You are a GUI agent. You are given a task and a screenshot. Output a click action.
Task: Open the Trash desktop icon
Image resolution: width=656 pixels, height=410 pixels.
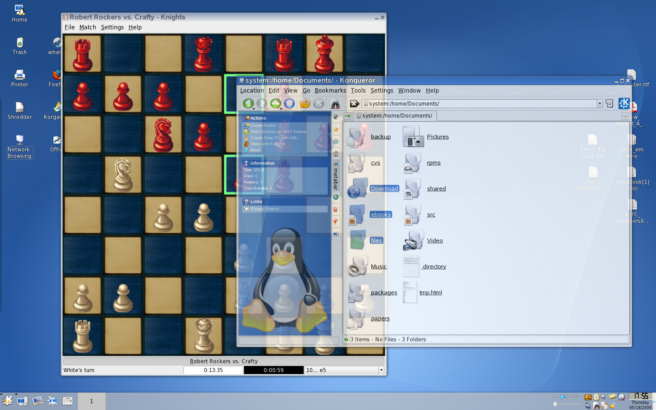19,46
